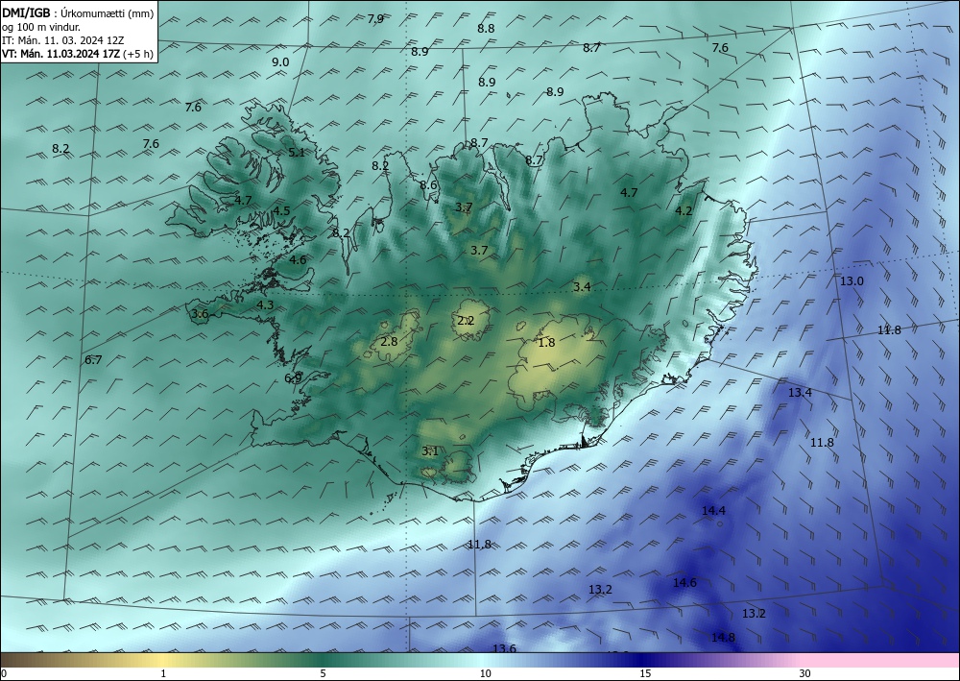Click the 6.7 value offshore west

coord(93,360)
